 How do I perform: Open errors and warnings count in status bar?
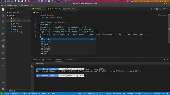tap(24, 94)
